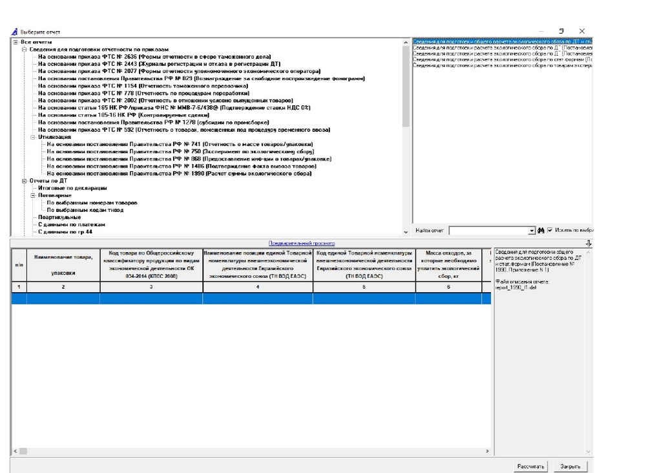Click the binoculars search icon
This screenshot has width=646, height=473.
point(541,231)
